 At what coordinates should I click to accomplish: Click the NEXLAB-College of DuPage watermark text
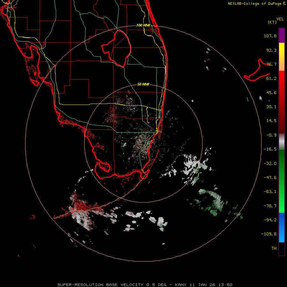[257, 4]
